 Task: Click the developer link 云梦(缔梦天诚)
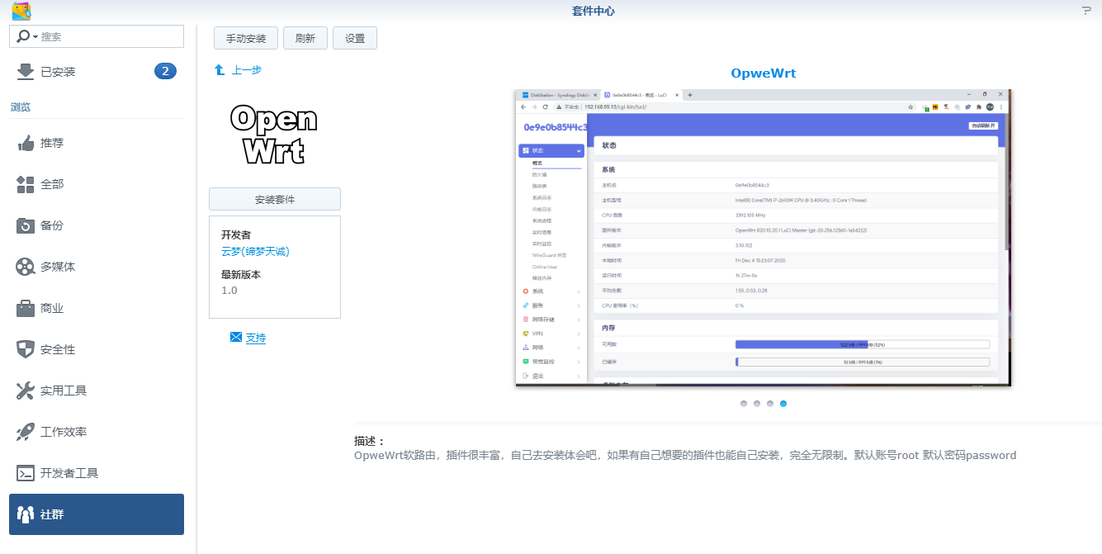255,252
